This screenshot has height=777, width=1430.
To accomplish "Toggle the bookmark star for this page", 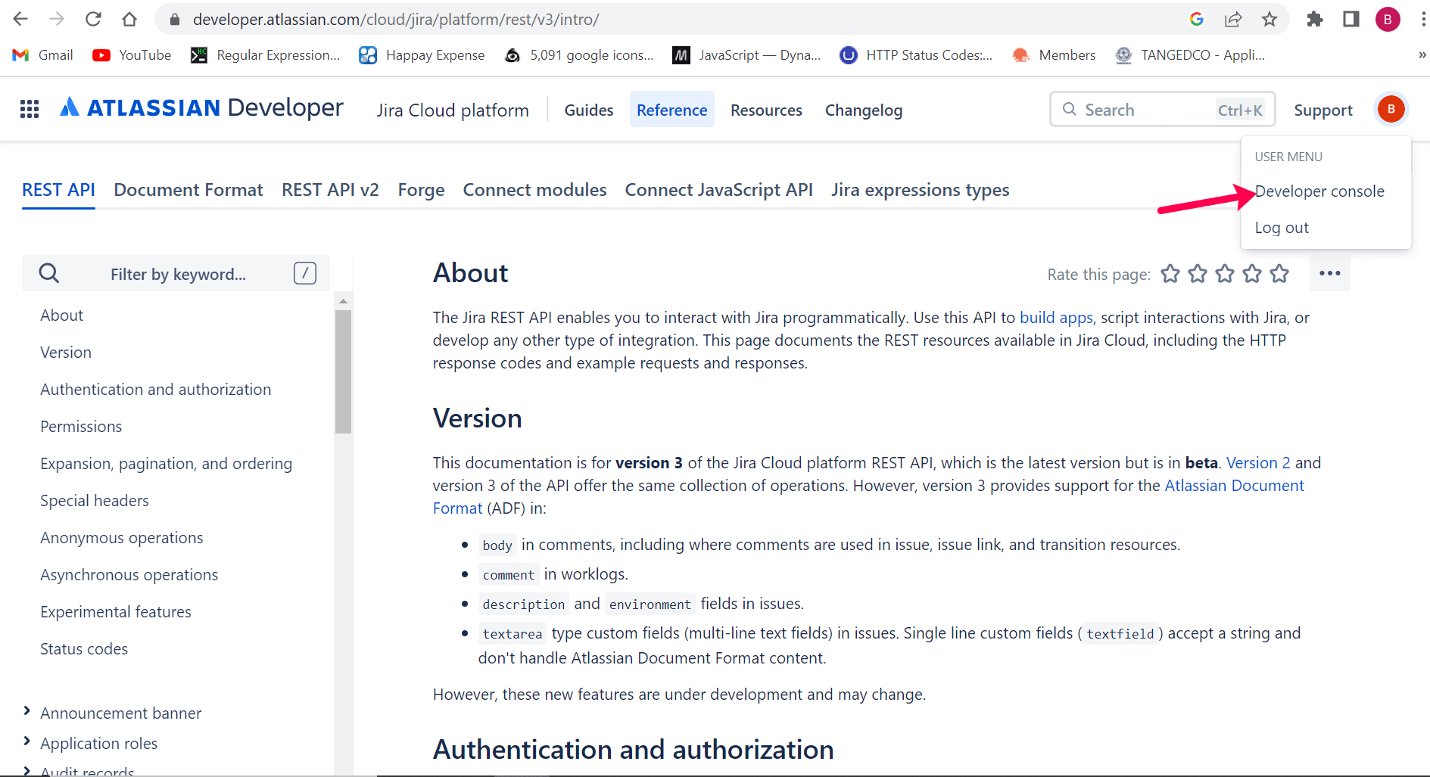I will [1270, 19].
